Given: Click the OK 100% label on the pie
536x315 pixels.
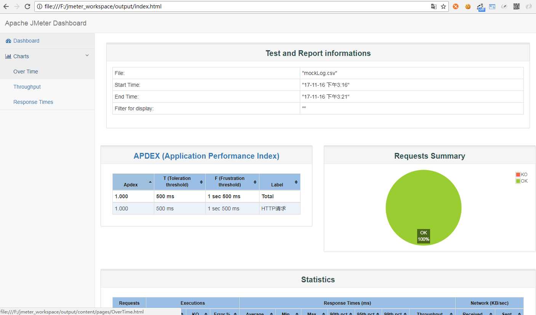Looking at the screenshot, I should click(424, 236).
